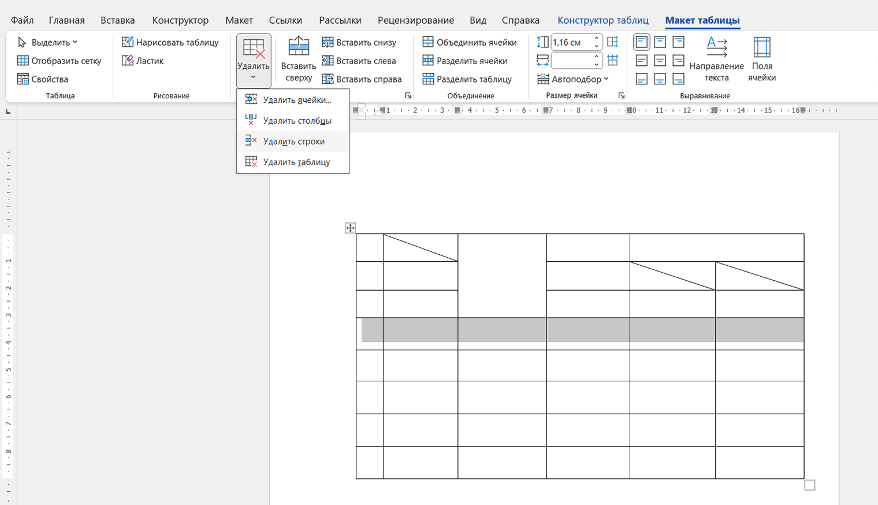Align cell text bottom right

coord(679,79)
